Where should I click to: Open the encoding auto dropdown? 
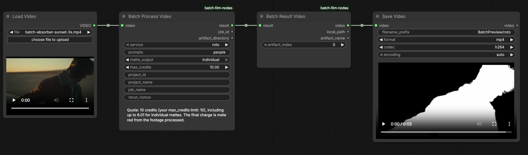446,55
